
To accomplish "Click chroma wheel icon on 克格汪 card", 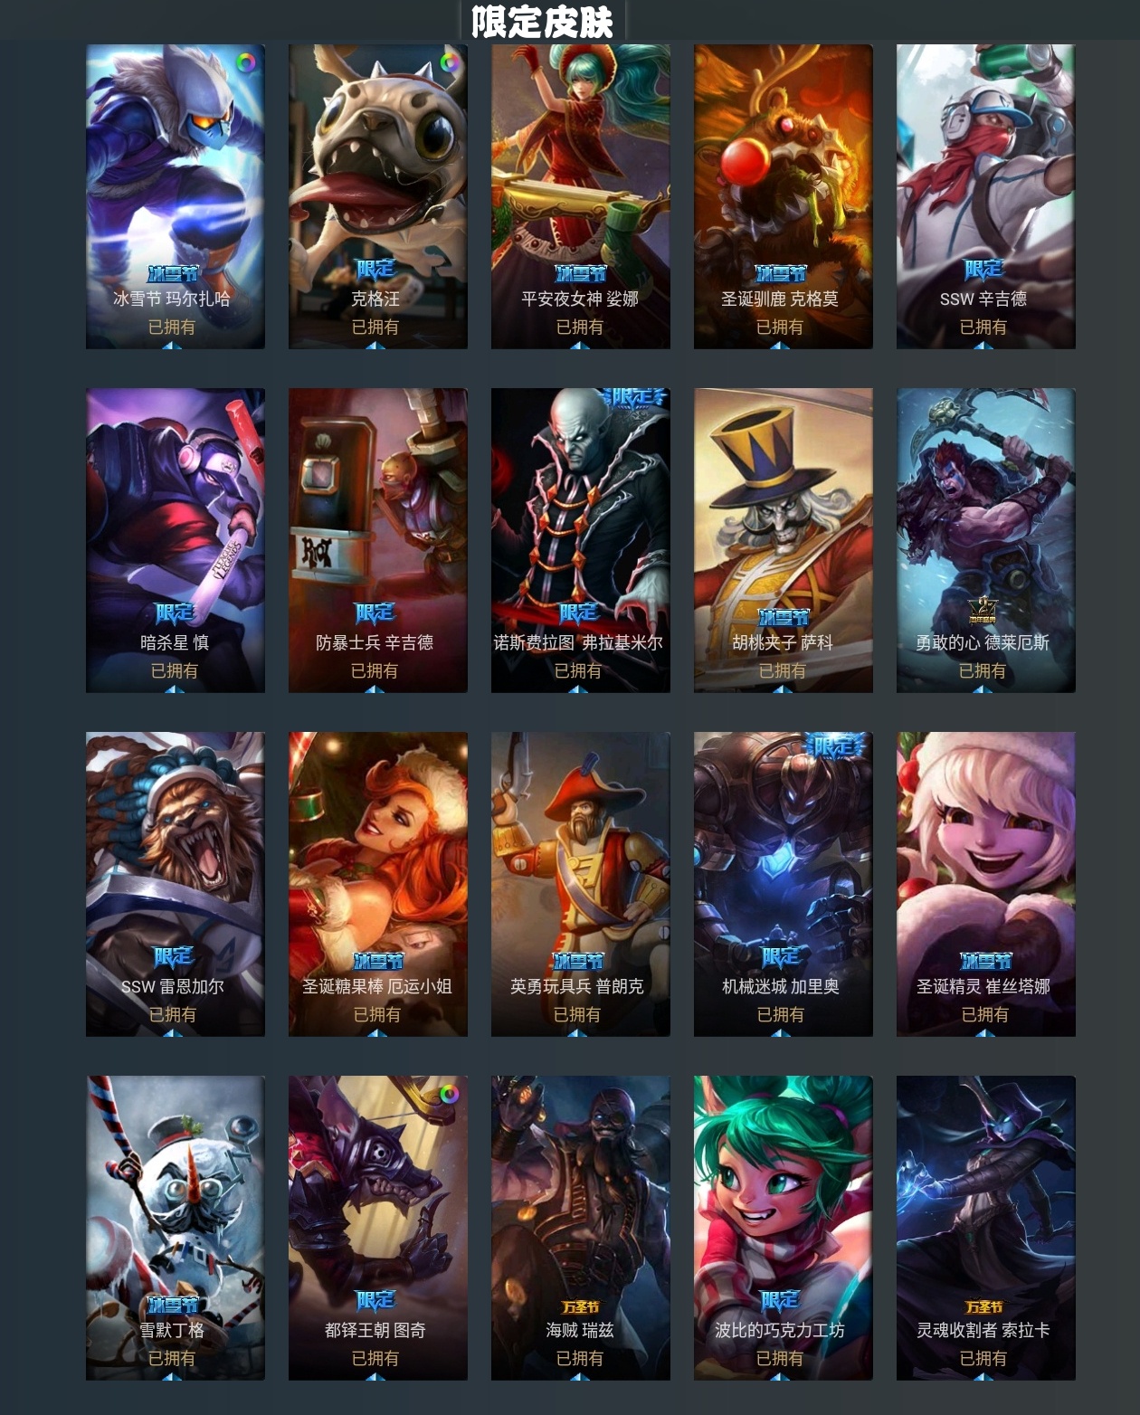I will pyautogui.click(x=449, y=62).
